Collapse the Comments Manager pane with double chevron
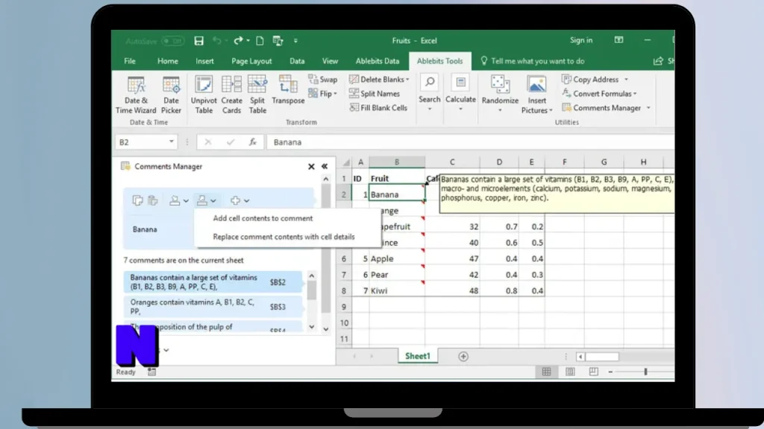This screenshot has width=764, height=429. 325,166
